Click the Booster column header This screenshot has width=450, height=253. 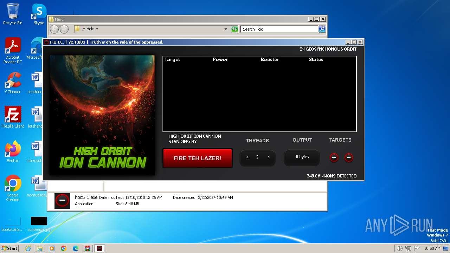(270, 59)
